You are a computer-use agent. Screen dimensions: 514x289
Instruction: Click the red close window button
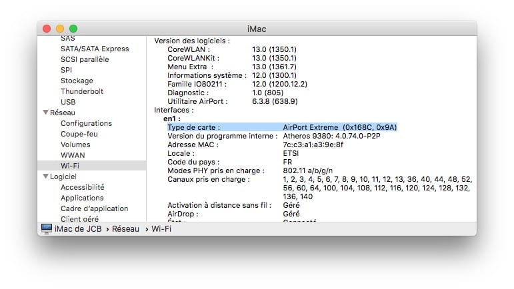(47, 29)
